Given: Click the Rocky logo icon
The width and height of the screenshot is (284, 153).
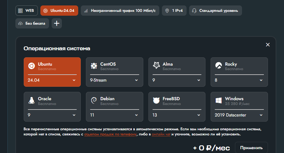Looking at the screenshot, I should (x=219, y=65).
